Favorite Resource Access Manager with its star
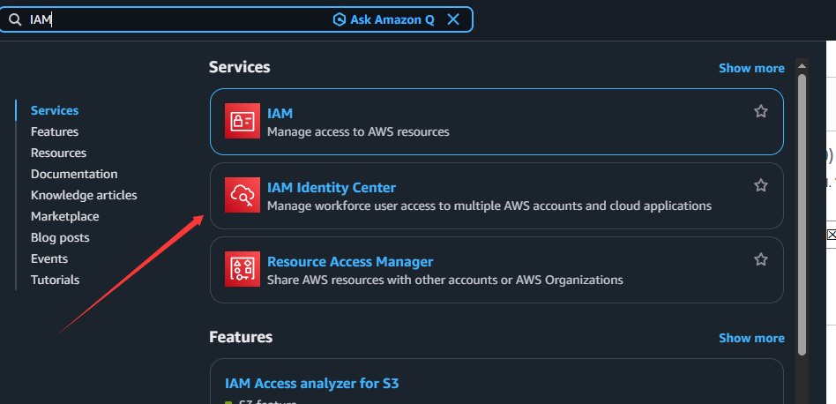This screenshot has width=836, height=404. (x=761, y=259)
